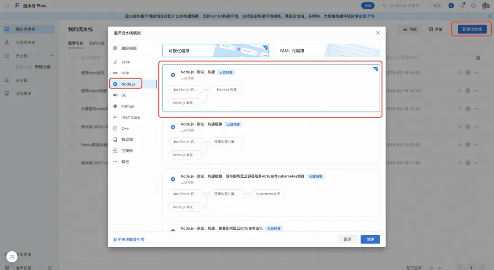The image size is (494, 270).
Task: Switch to the 详细 list view
Action: (435, 29)
